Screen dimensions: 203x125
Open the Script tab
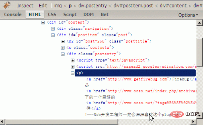pyautogui.click(x=70, y=15)
